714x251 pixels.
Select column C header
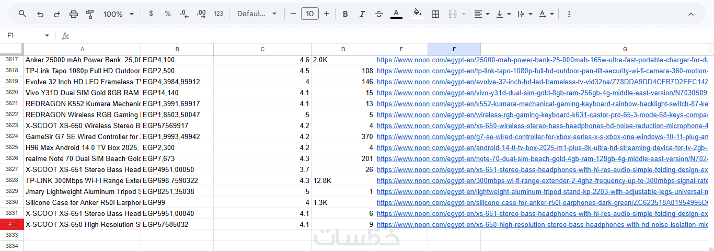262,49
